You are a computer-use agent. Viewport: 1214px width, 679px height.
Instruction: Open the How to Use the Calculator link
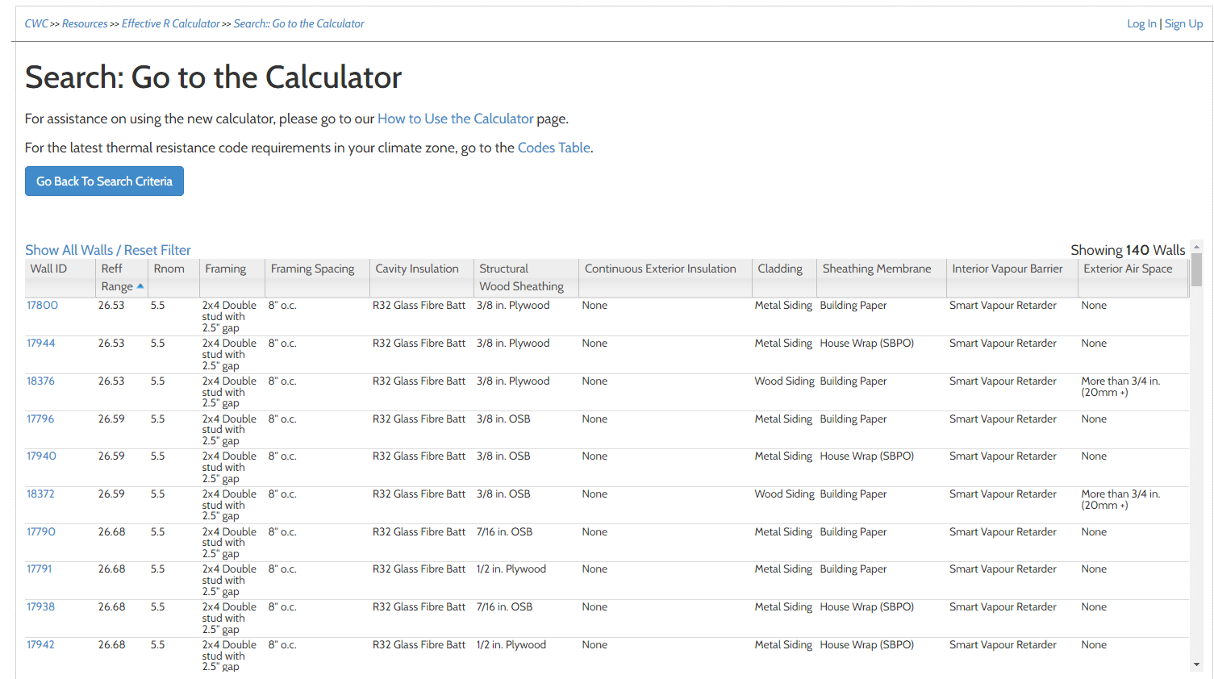click(456, 119)
